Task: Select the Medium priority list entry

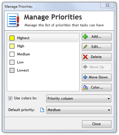Action: (43, 54)
